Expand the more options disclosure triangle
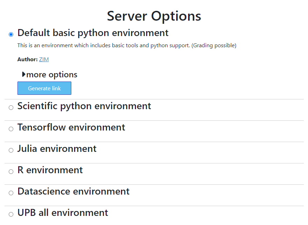 pos(24,75)
